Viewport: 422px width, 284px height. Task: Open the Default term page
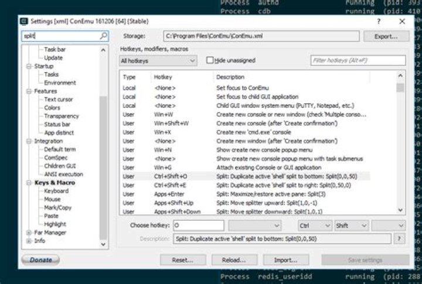60,149
